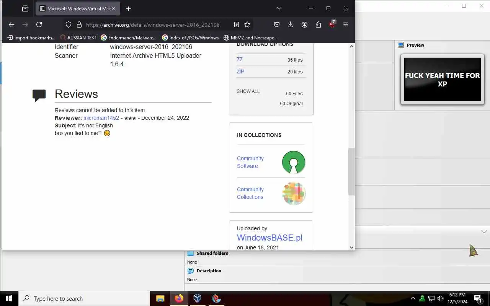Click scrollbar up arrow in Firefox

[351, 46]
